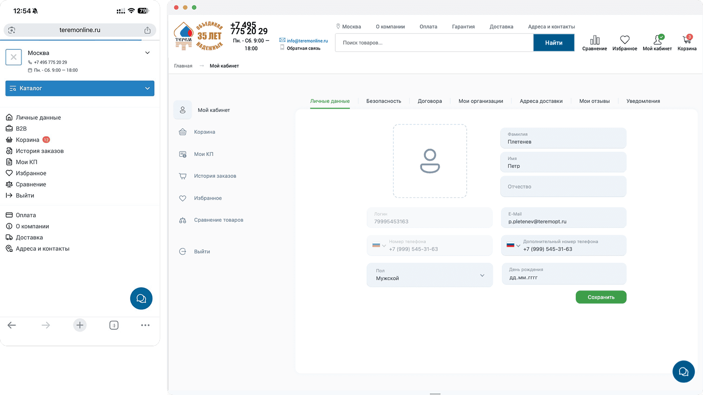Screen dimensions: 703x395
Task: Click the Найти search button
Action: [x=554, y=43]
